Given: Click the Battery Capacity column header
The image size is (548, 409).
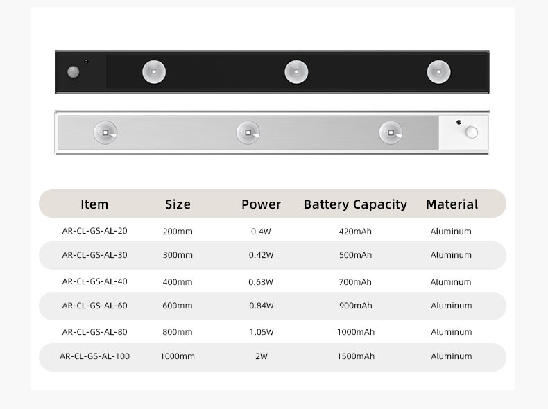Looking at the screenshot, I should coord(355,204).
